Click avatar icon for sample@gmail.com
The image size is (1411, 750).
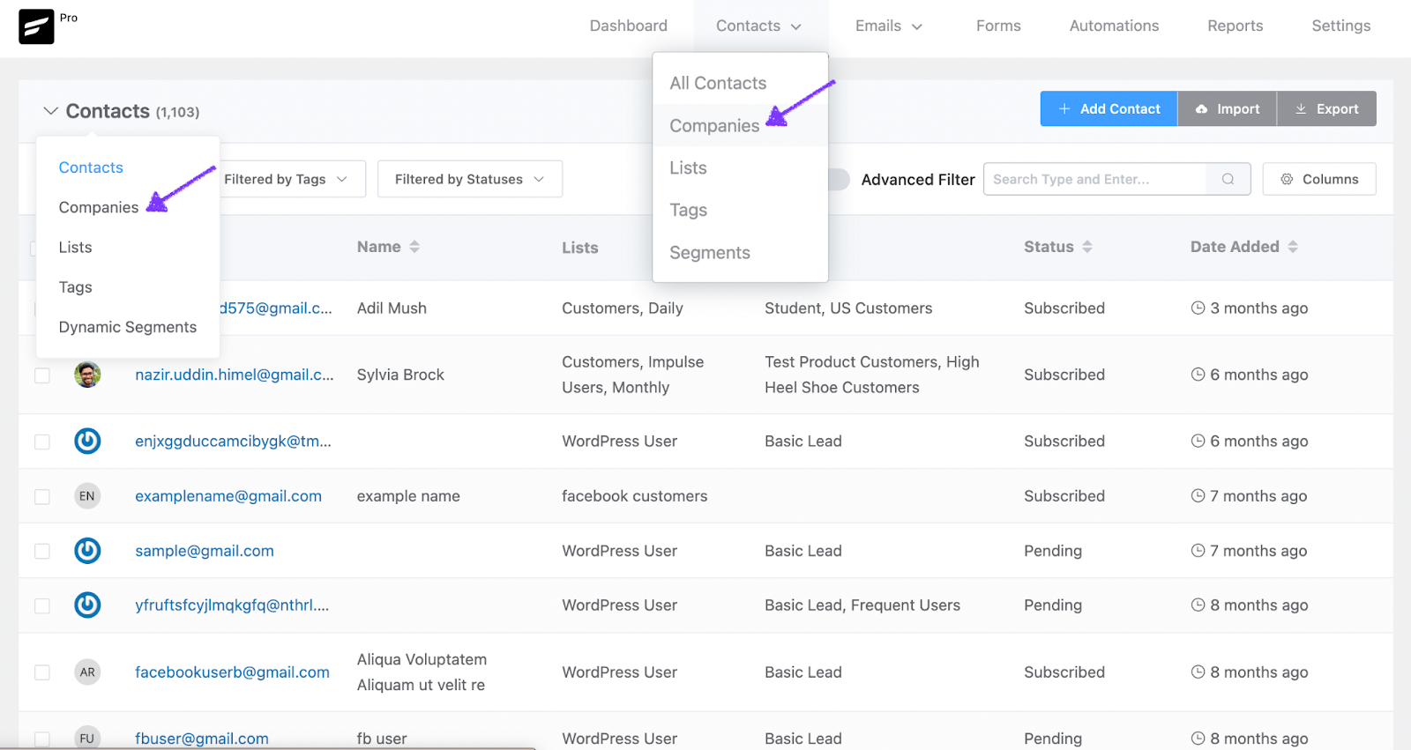(87, 551)
